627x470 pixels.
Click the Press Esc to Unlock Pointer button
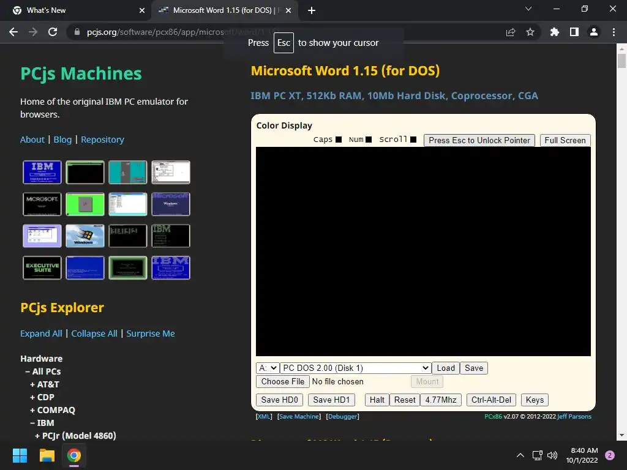tap(479, 140)
